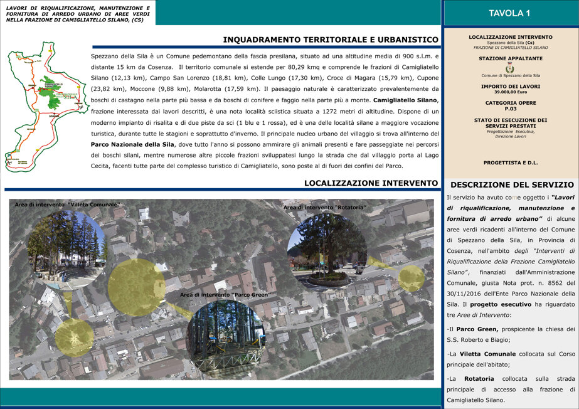
Task: Click the INQUADRAMENTO TERRITORIALE E URBANISTICO heading
Action: (331, 40)
